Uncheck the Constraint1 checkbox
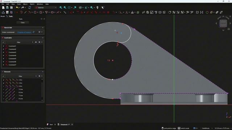Viewport: 232px width, 130px height. (3, 46)
